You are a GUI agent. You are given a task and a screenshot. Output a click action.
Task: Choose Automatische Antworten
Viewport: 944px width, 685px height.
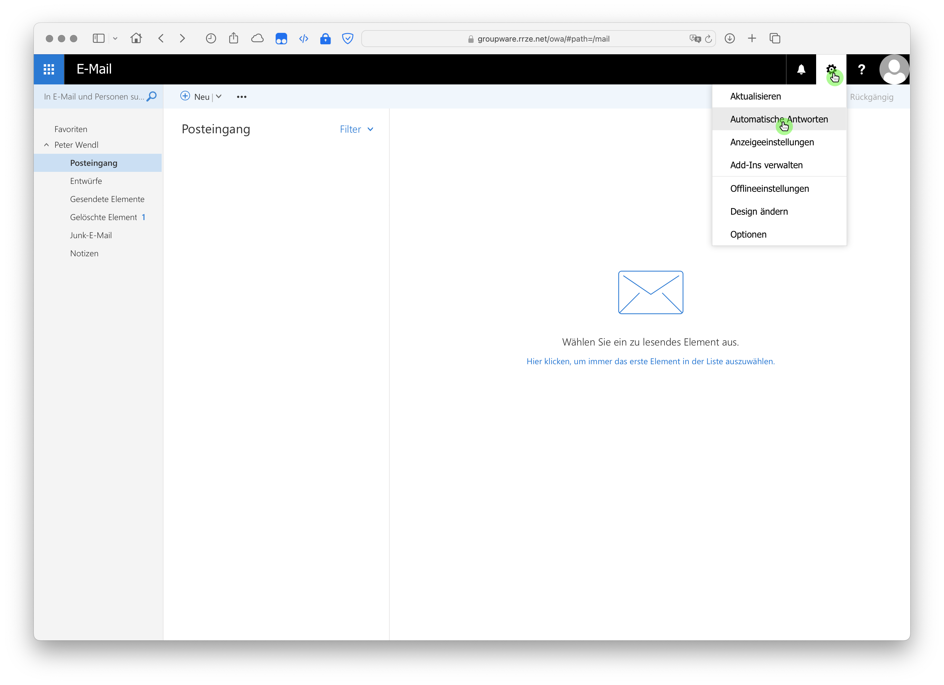click(779, 119)
